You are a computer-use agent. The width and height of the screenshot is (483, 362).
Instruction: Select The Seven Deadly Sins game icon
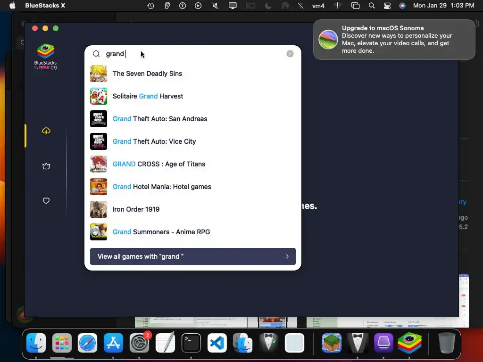99,74
